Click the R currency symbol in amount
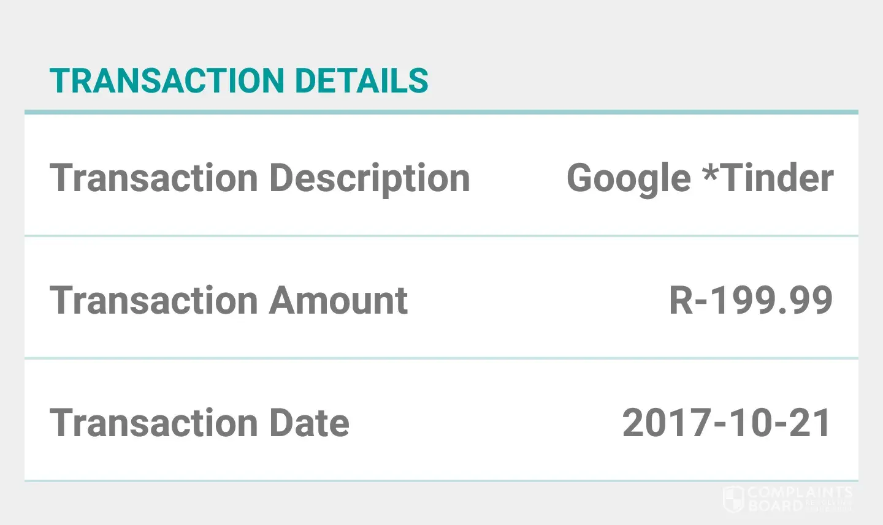The height and width of the screenshot is (525, 883). (x=681, y=301)
